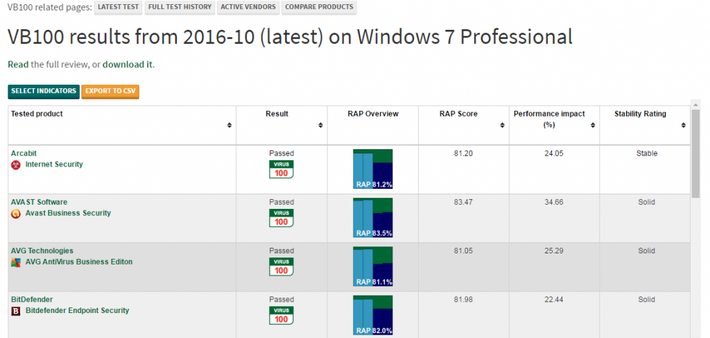Click performance impact value 22.44

click(x=554, y=300)
